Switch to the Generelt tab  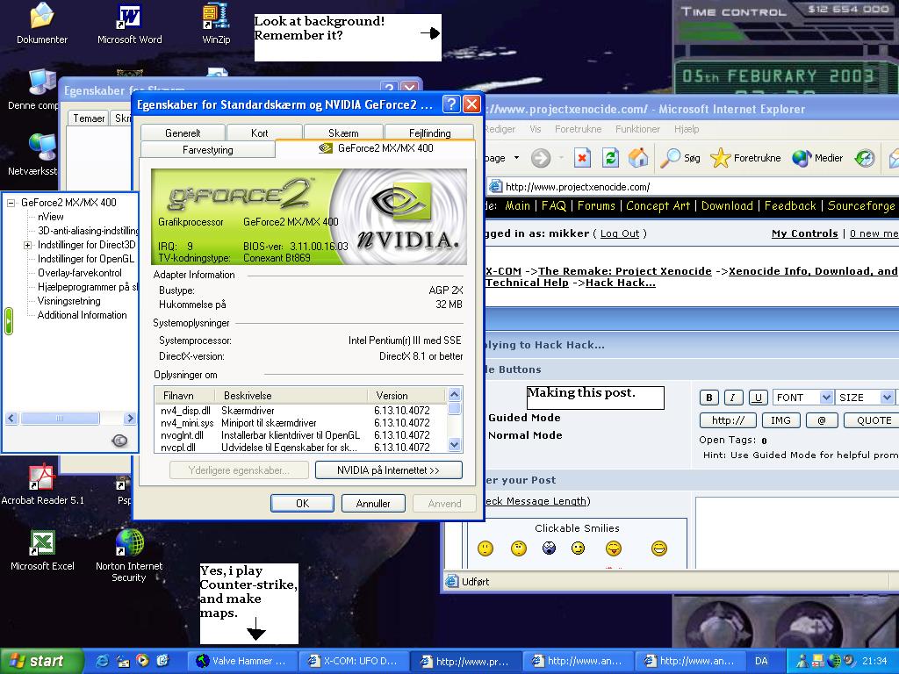tap(183, 133)
